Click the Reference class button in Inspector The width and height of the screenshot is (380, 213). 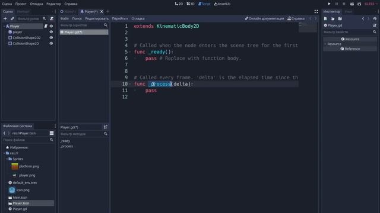(x=350, y=49)
